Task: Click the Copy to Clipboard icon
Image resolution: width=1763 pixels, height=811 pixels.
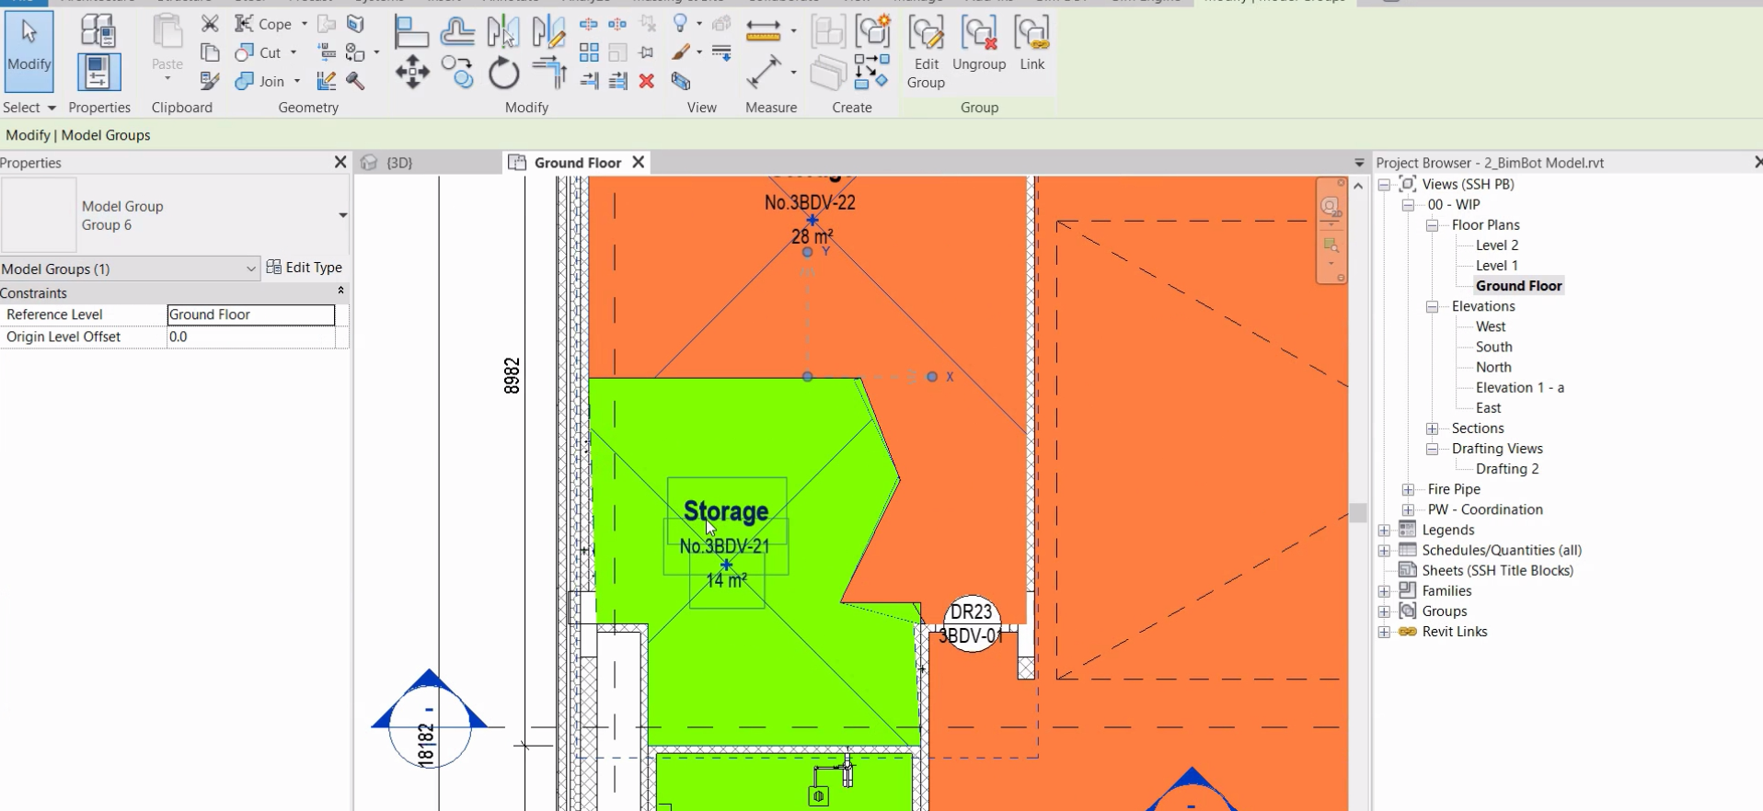Action: [x=211, y=52]
